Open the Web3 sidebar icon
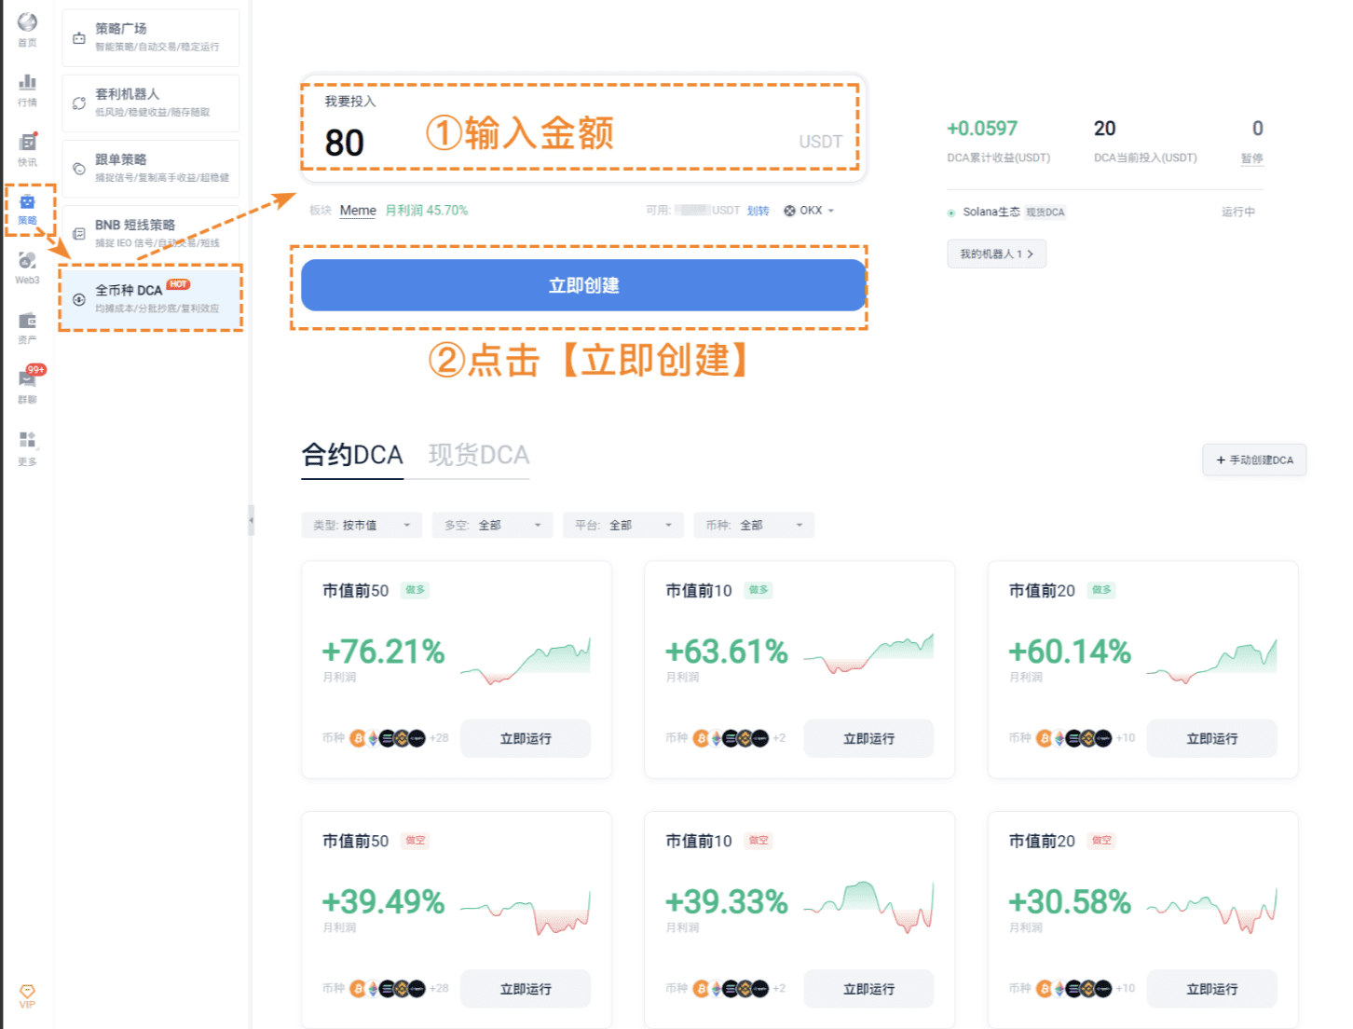The image size is (1353, 1029). tap(27, 261)
